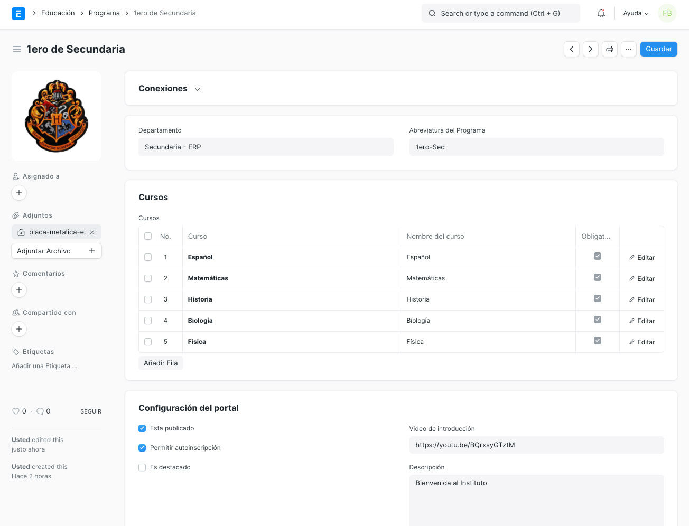Viewport: 689px width, 526px height.
Task: Enable Es destacado checkbox
Action: click(142, 467)
